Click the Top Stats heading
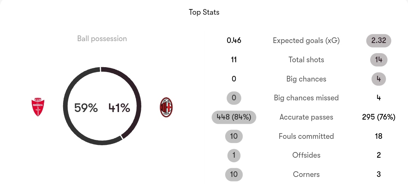The image size is (408, 189). 204,12
